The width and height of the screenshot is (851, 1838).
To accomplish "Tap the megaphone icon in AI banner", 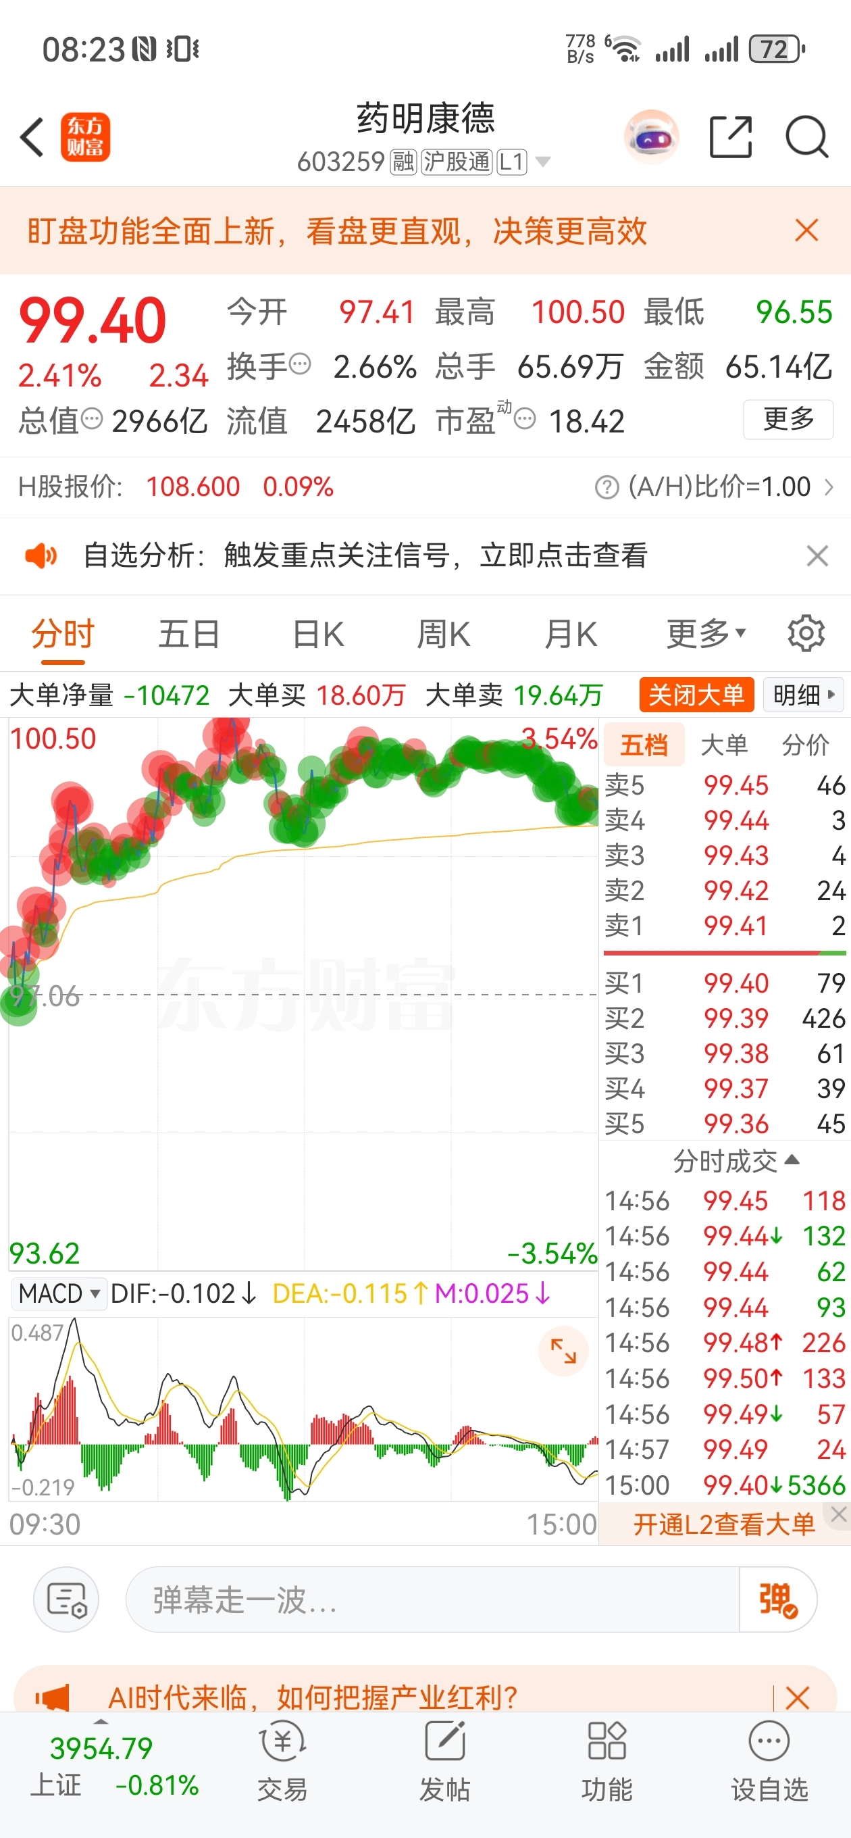I will (x=52, y=1697).
